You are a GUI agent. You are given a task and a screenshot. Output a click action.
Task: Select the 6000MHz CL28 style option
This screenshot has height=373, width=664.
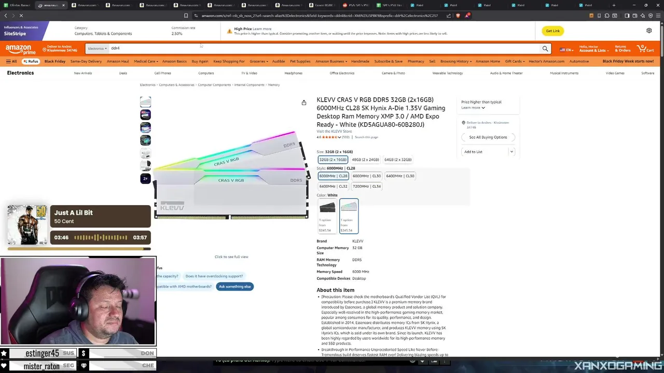(x=333, y=176)
